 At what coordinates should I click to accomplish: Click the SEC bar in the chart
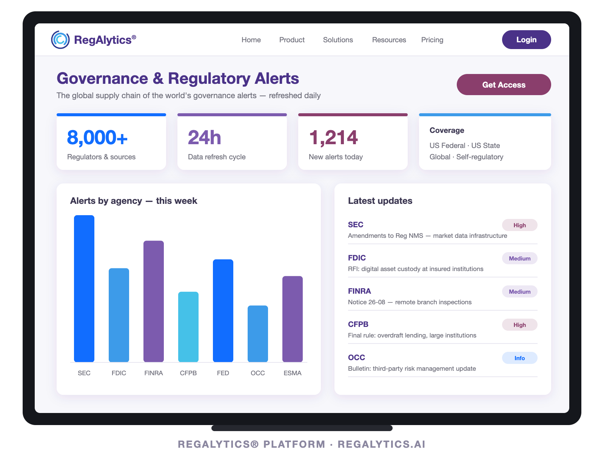pos(84,289)
